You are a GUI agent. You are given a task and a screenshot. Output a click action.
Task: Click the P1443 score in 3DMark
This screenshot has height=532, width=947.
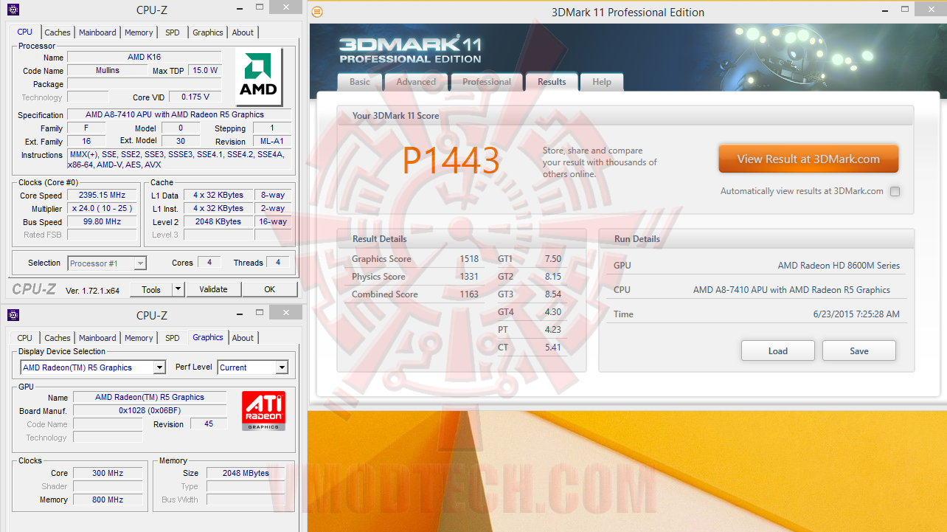pyautogui.click(x=451, y=160)
